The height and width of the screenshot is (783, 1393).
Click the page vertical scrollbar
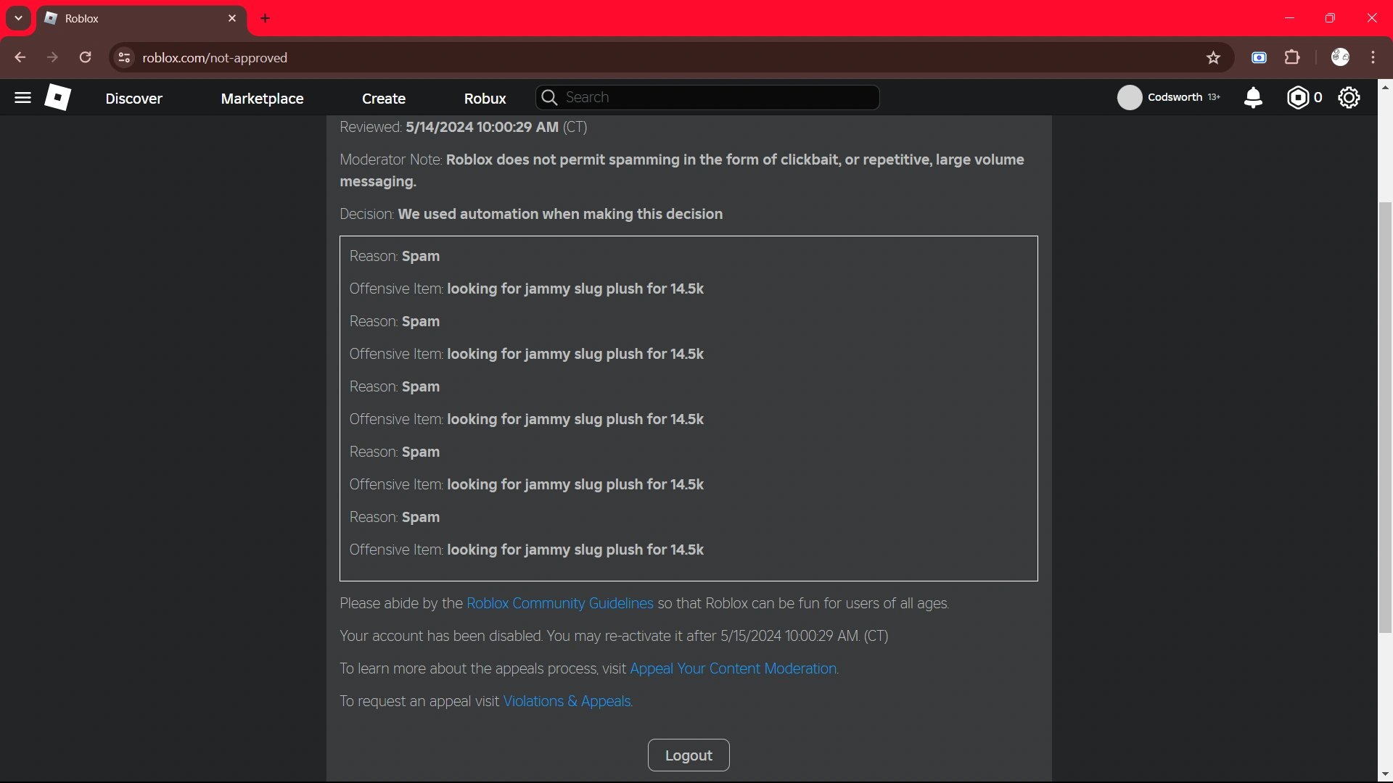click(1385, 417)
